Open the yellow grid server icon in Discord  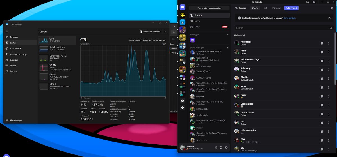pyautogui.click(x=183, y=16)
